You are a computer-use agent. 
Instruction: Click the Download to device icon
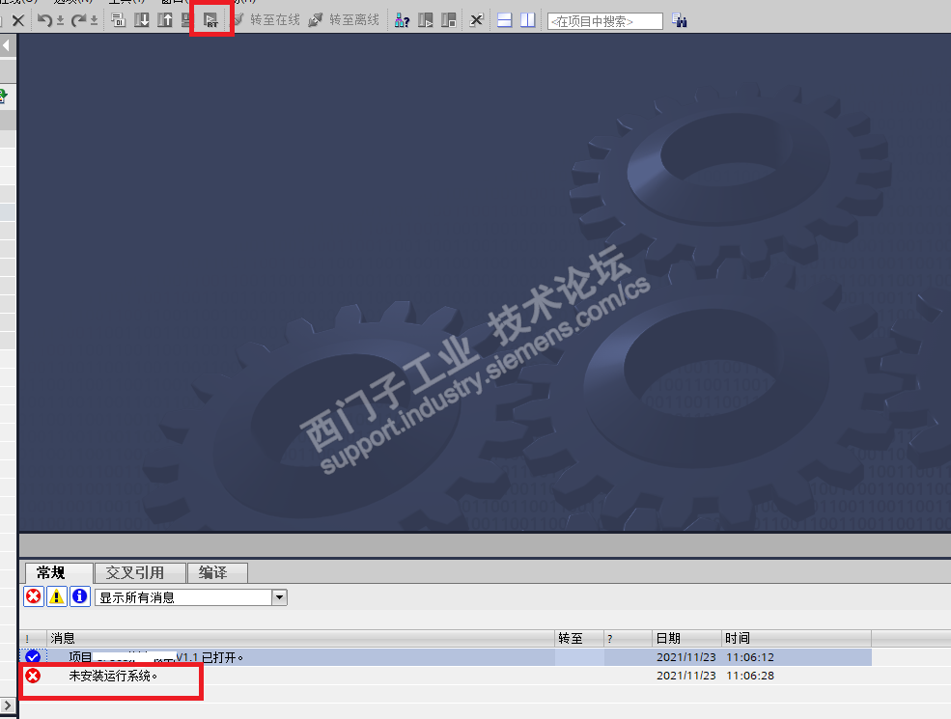(x=142, y=20)
